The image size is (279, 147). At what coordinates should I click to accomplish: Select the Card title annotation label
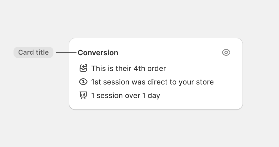(x=33, y=52)
